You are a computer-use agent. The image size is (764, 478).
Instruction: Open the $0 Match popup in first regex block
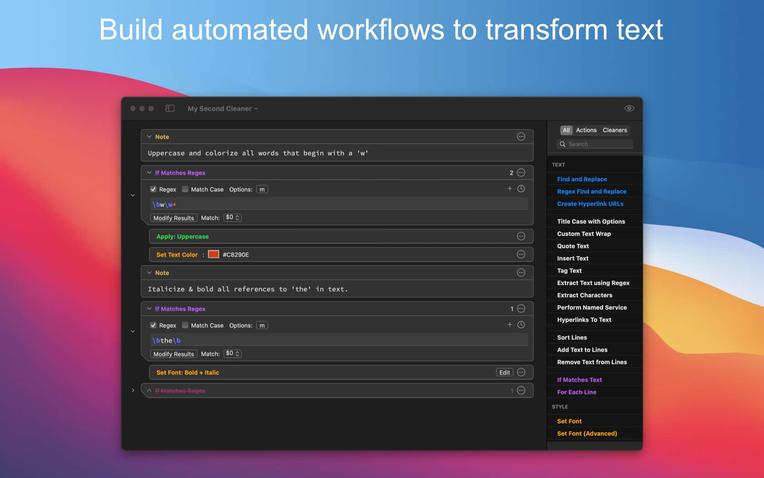[232, 218]
